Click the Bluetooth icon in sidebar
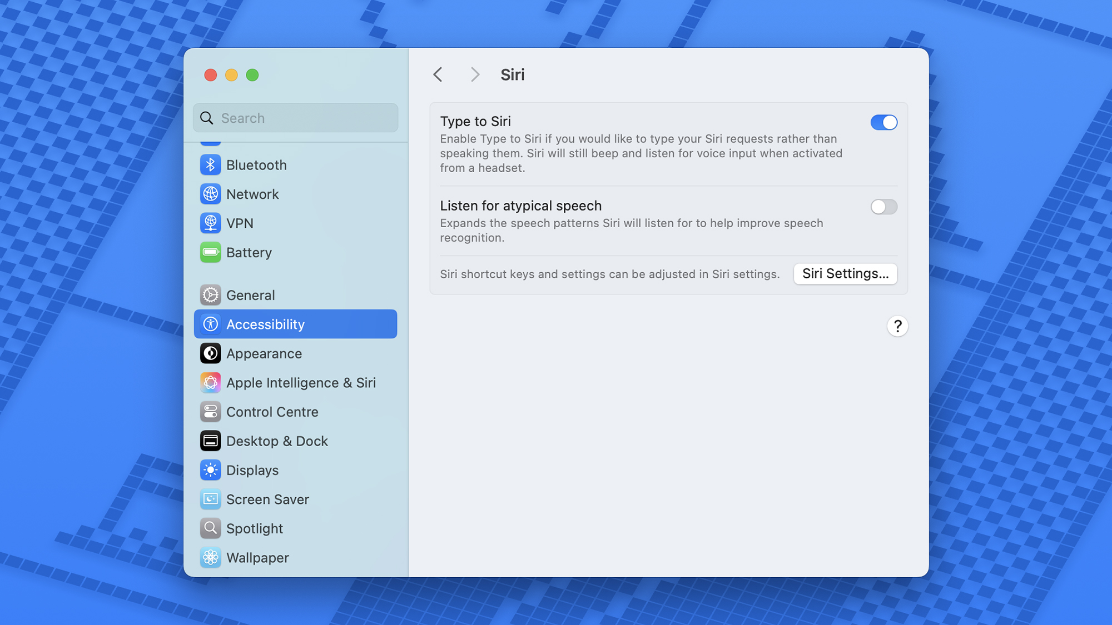Viewport: 1112px width, 625px height. pyautogui.click(x=210, y=165)
